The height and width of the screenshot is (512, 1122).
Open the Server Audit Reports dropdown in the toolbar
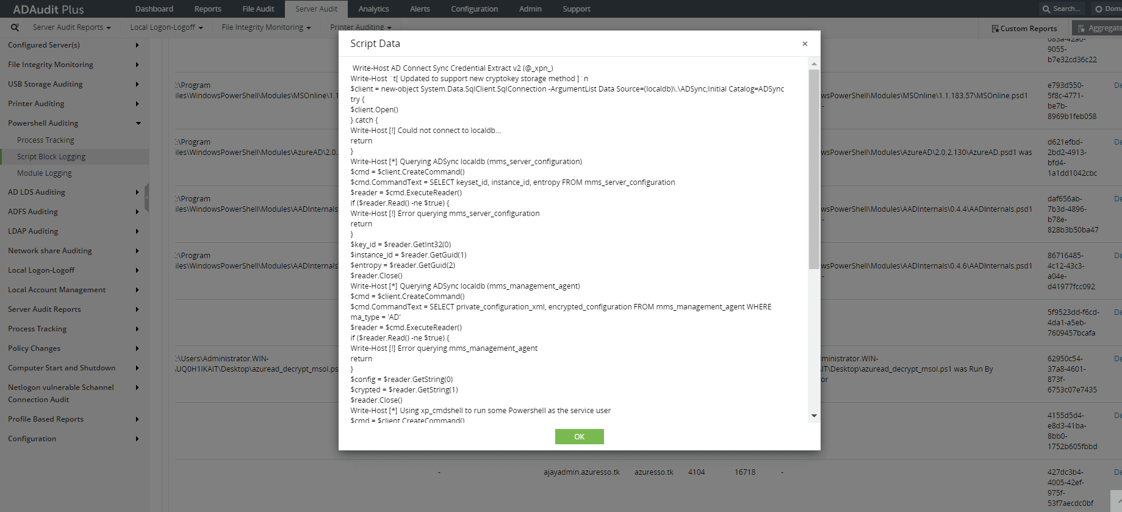[x=72, y=27]
